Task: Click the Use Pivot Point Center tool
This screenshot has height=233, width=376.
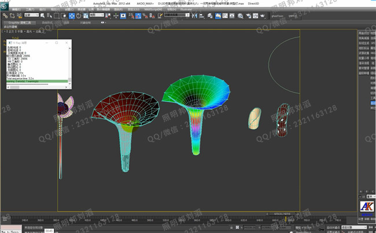Action: click(108, 16)
